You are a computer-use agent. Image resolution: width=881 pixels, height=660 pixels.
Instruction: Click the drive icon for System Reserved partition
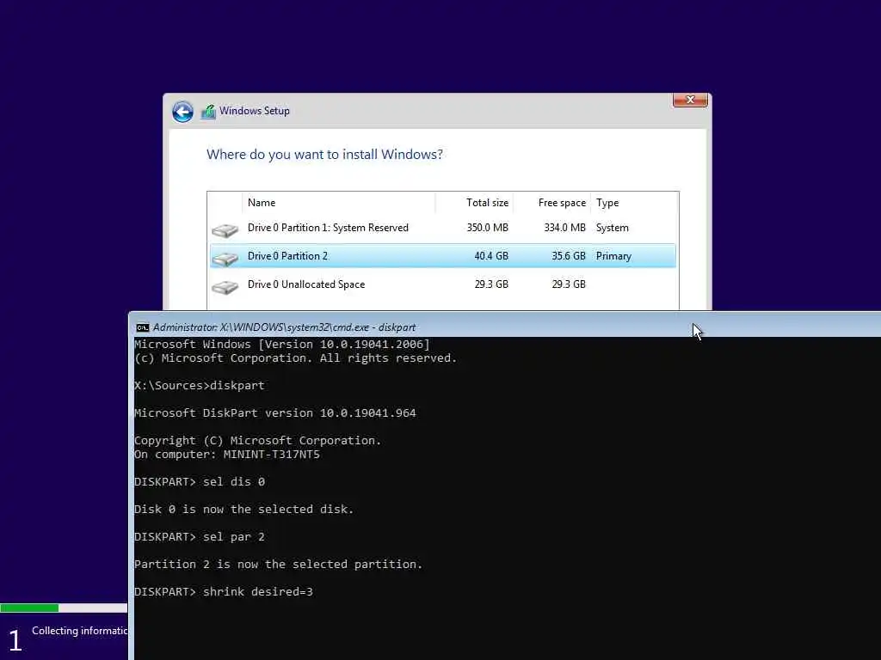tap(225, 230)
